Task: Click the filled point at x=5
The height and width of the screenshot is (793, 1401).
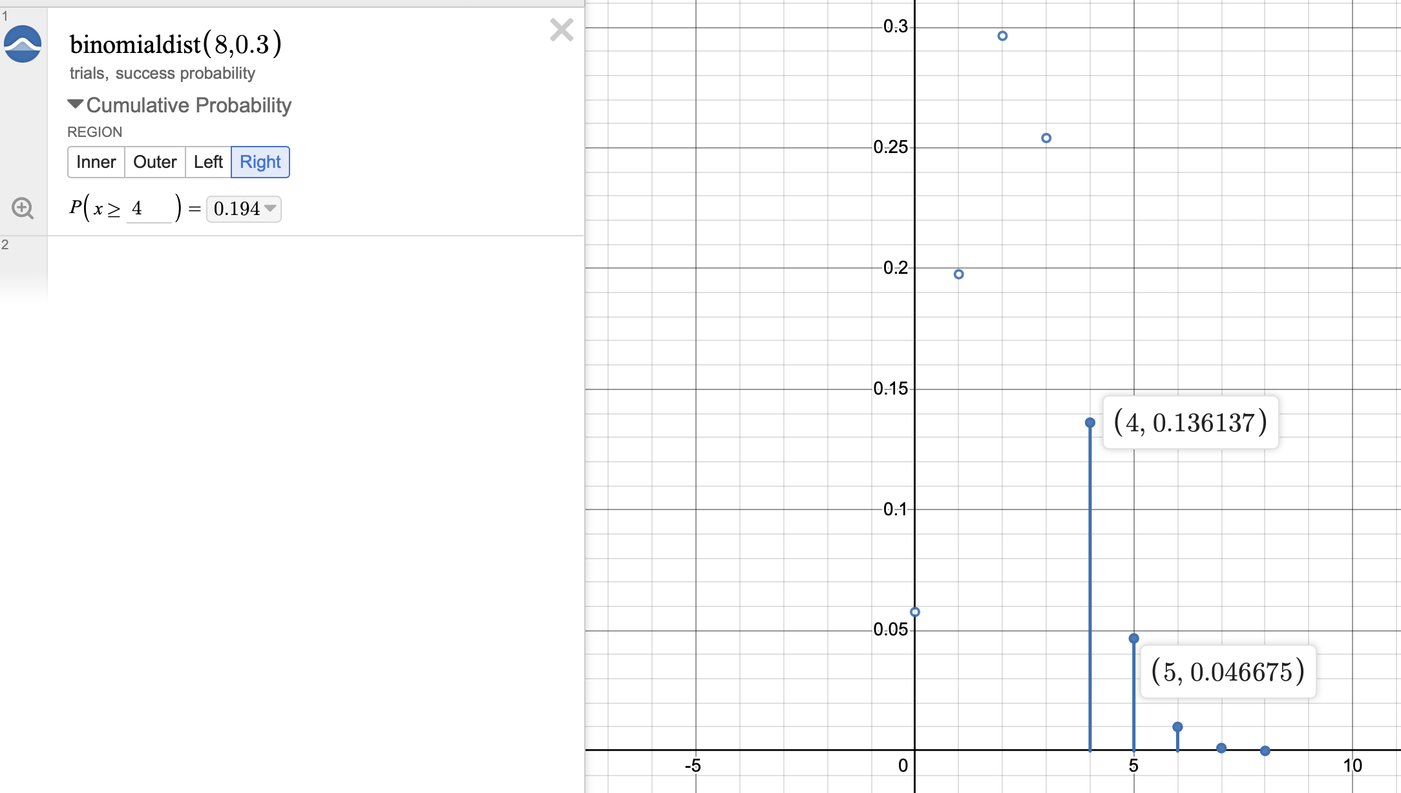Action: pos(1134,639)
